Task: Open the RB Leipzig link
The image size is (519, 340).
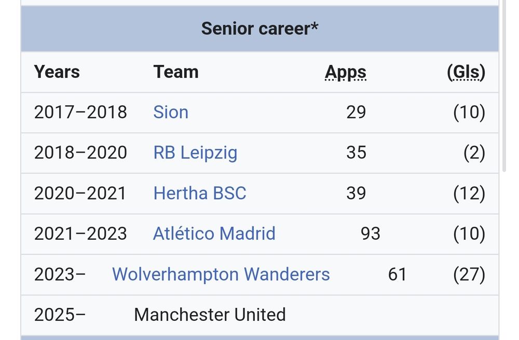Action: [x=195, y=153]
